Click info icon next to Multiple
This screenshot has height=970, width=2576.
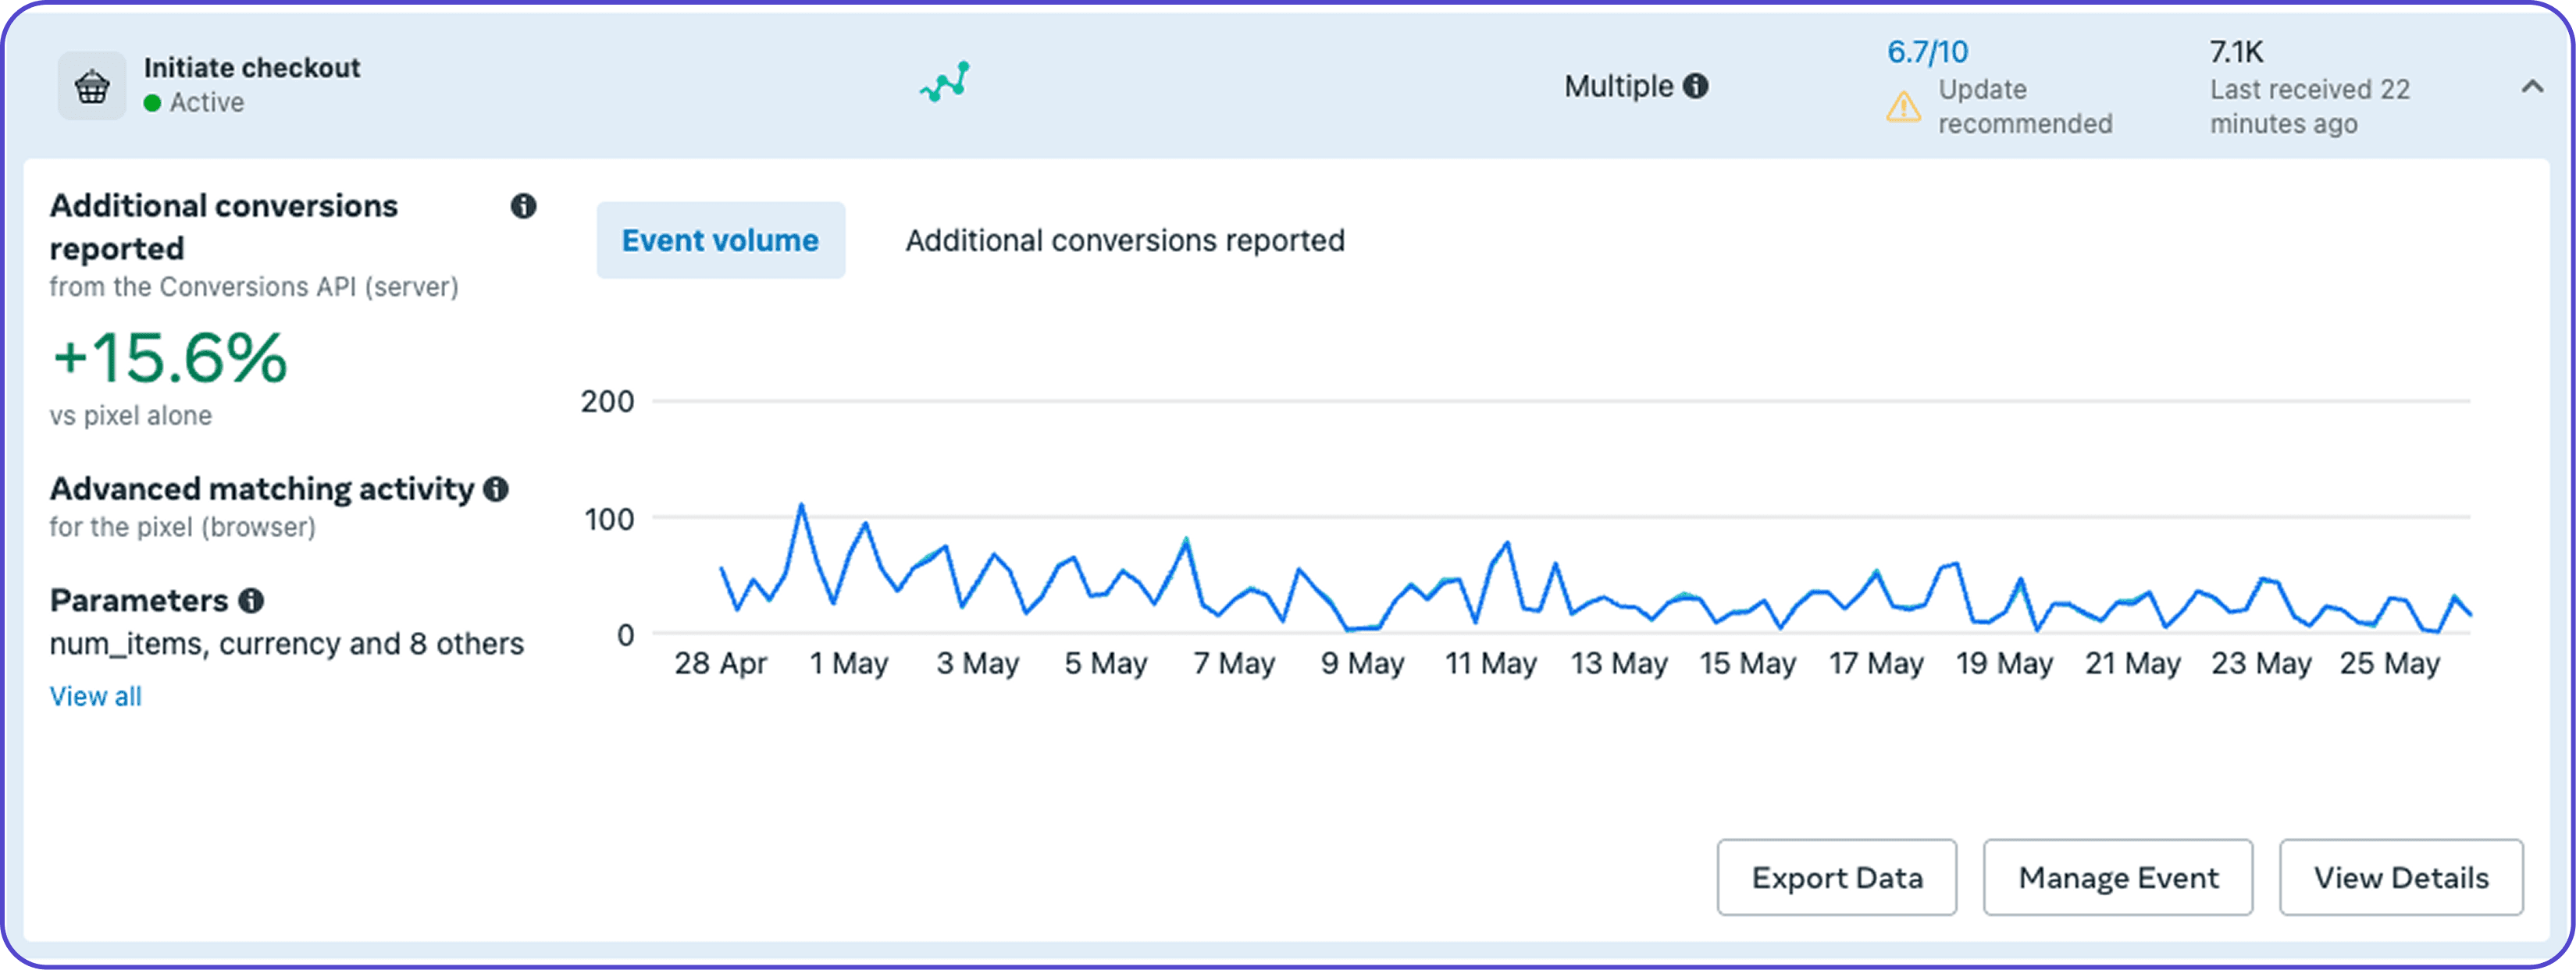coord(1695,87)
